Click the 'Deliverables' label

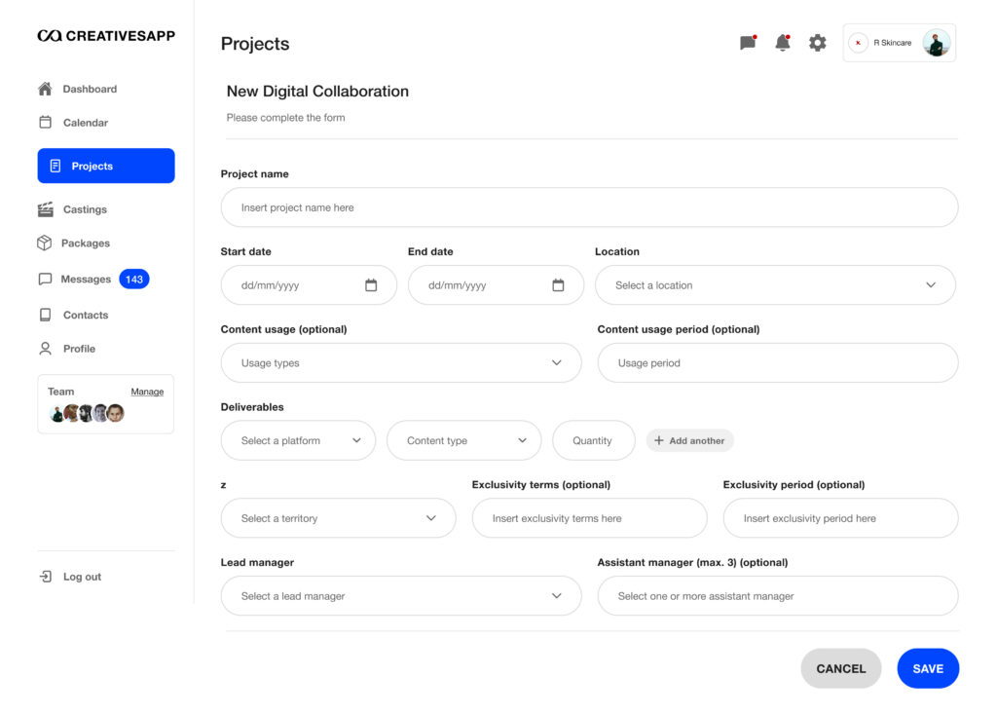pyautogui.click(x=252, y=407)
